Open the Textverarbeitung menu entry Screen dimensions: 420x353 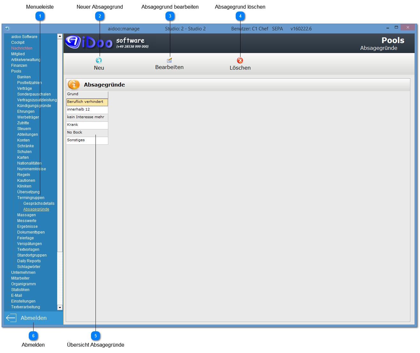[x=26, y=307]
